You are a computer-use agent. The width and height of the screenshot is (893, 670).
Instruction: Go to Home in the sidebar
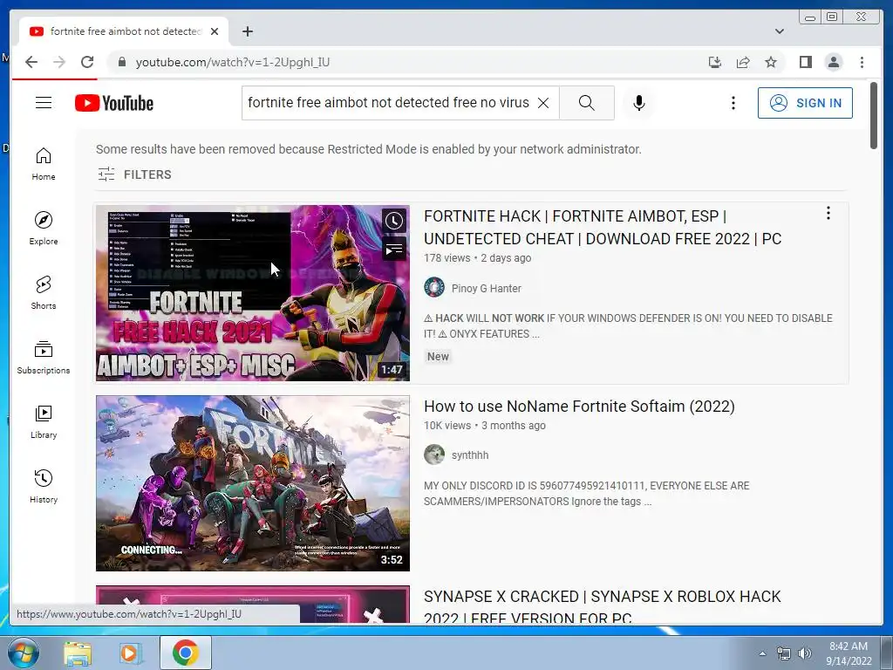pos(44,164)
